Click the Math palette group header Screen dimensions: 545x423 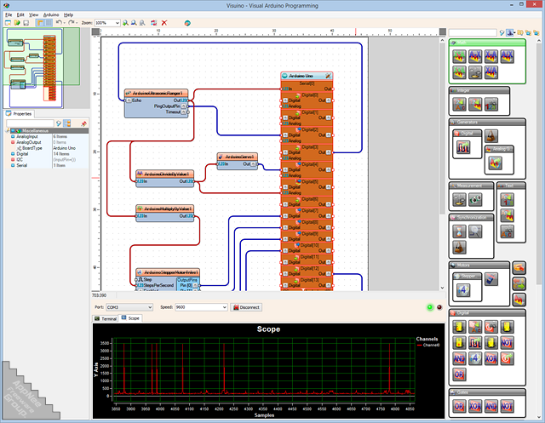click(487, 43)
